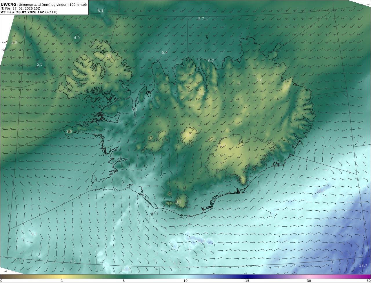Click the 2.6 map value

point(259,80)
